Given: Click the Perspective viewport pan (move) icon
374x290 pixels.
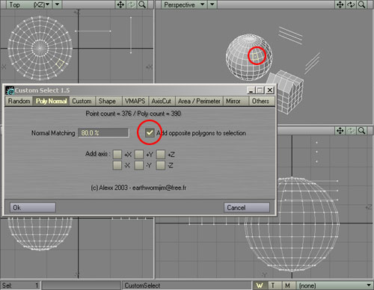Looking at the screenshot, I should click(x=340, y=4).
